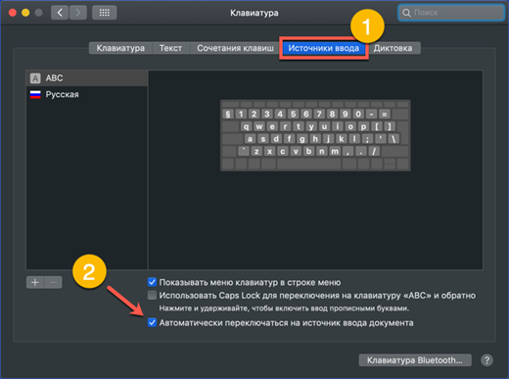Open the Текст tab
This screenshot has height=379, width=509.
pos(170,48)
